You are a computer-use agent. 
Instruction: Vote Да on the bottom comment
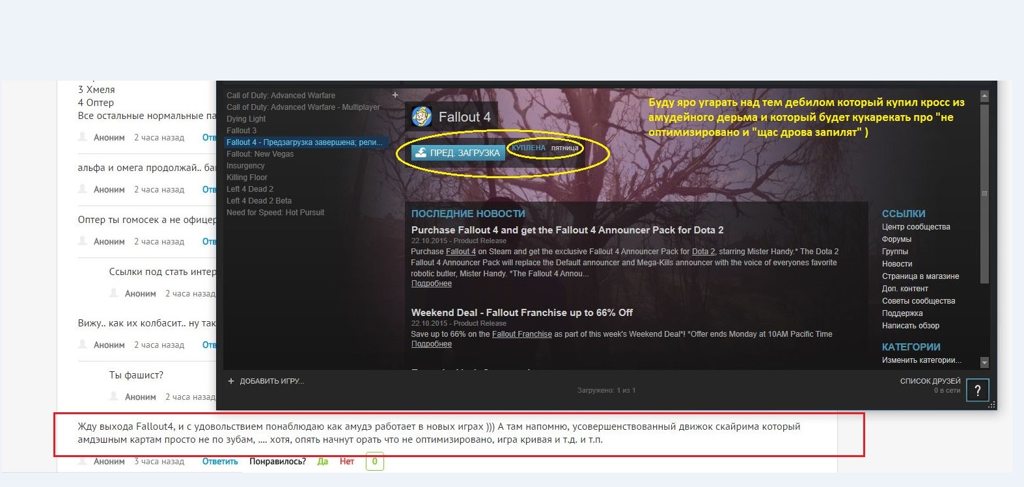coord(322,461)
